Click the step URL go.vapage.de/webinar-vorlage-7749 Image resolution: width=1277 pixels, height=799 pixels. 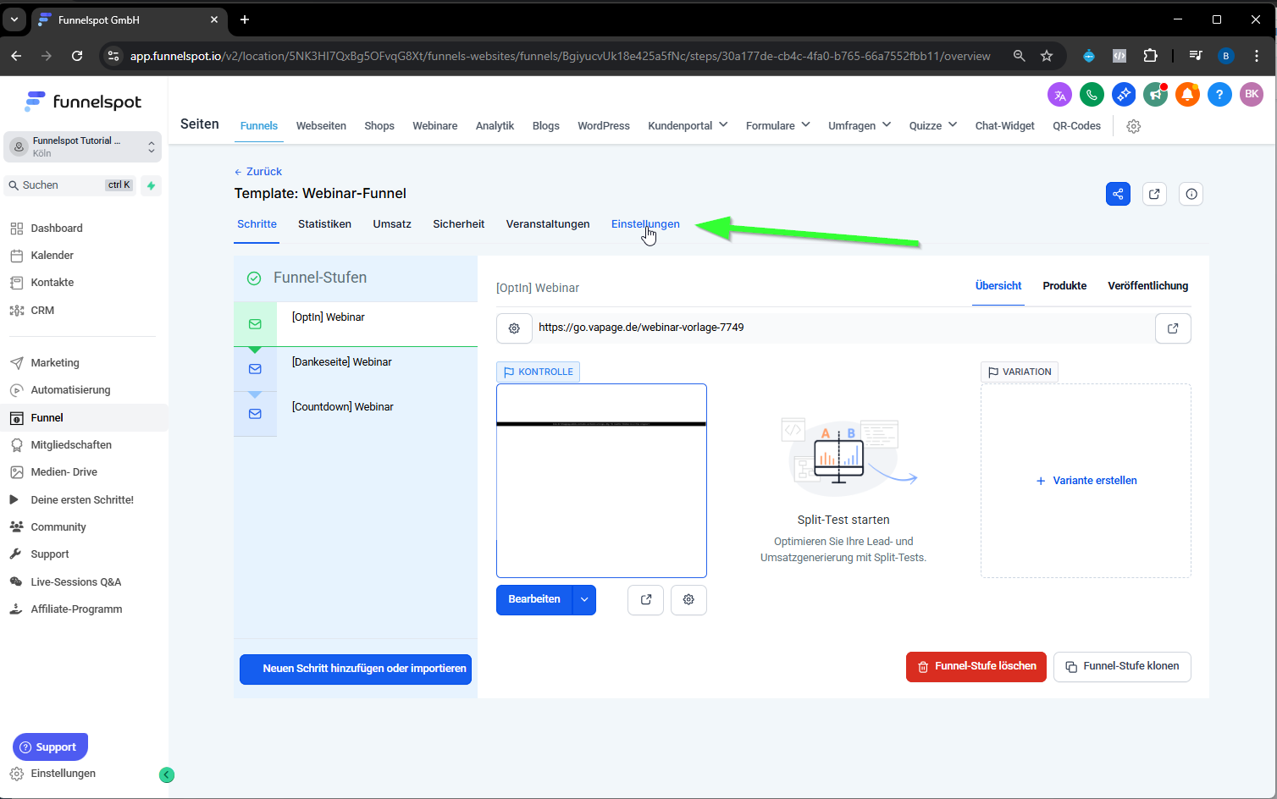coord(641,328)
